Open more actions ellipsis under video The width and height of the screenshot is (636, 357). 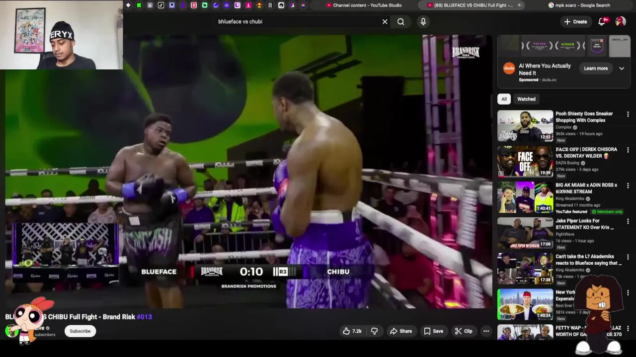pyautogui.click(x=486, y=331)
